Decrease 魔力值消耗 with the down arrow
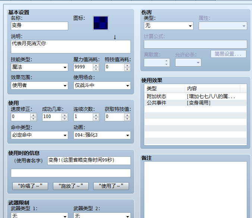Screen dimensions: 252x218 [96, 69]
